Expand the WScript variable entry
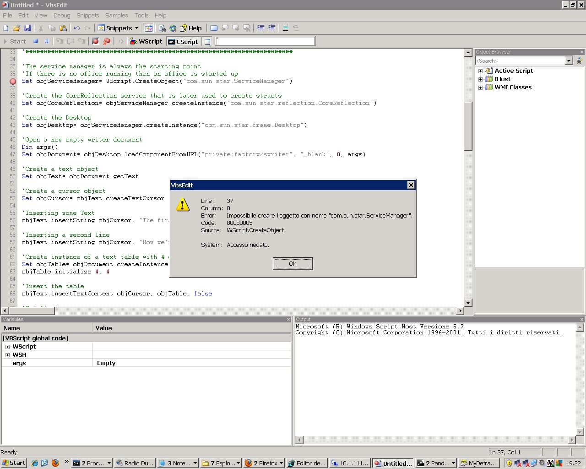Image resolution: width=586 pixels, height=469 pixels. click(x=7, y=347)
